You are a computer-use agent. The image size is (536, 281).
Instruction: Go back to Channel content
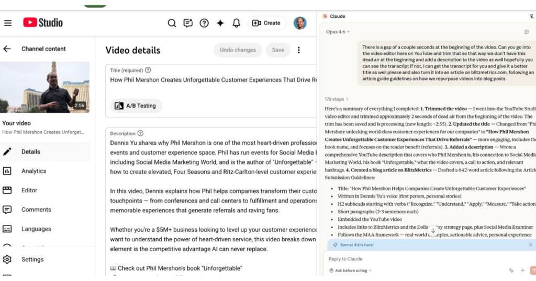7,49
